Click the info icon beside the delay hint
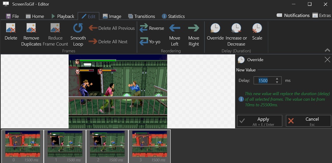332x163 pixels. (x=241, y=99)
